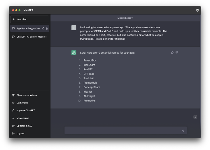
Task: Click the ChatGPT logo avatar
Action: pos(74,53)
